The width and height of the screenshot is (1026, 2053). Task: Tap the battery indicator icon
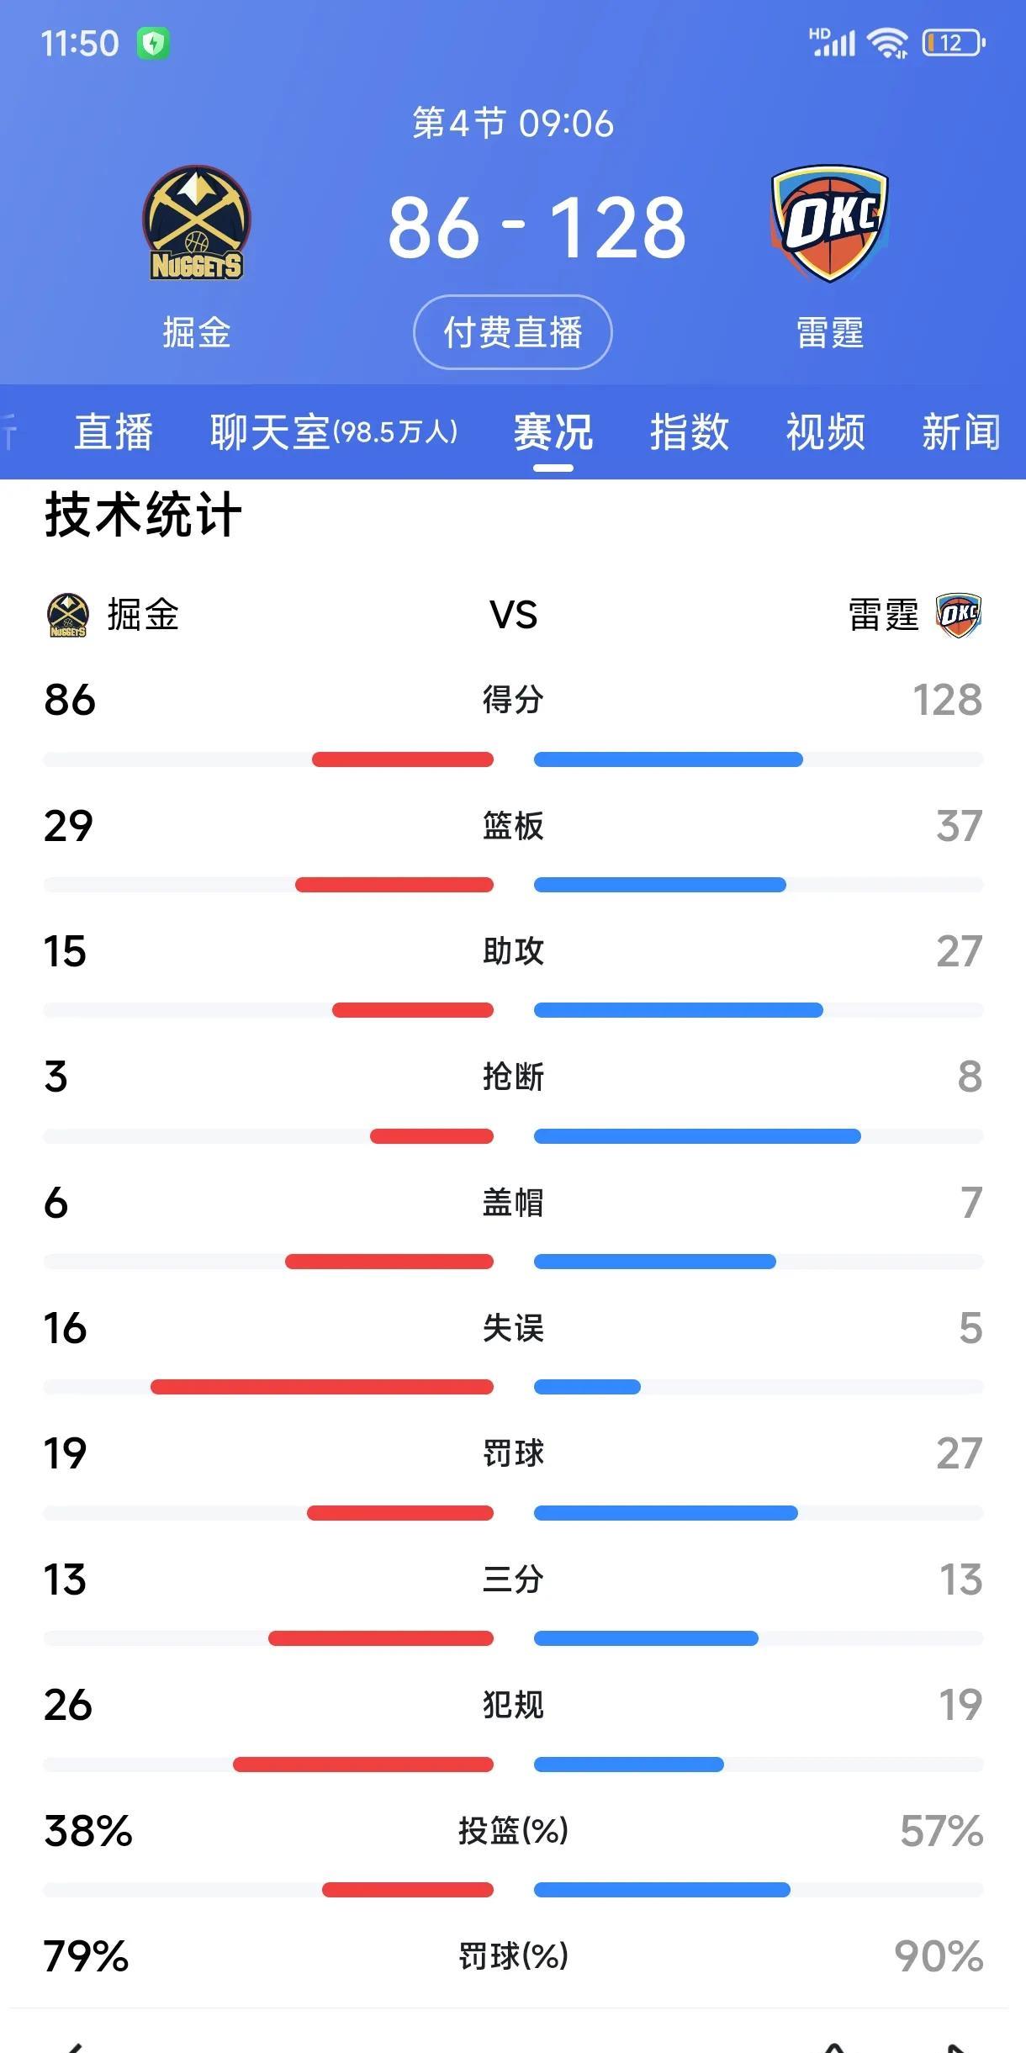point(954,42)
